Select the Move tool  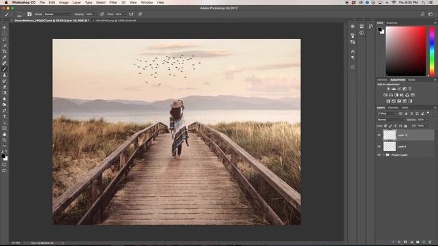pos(4,27)
